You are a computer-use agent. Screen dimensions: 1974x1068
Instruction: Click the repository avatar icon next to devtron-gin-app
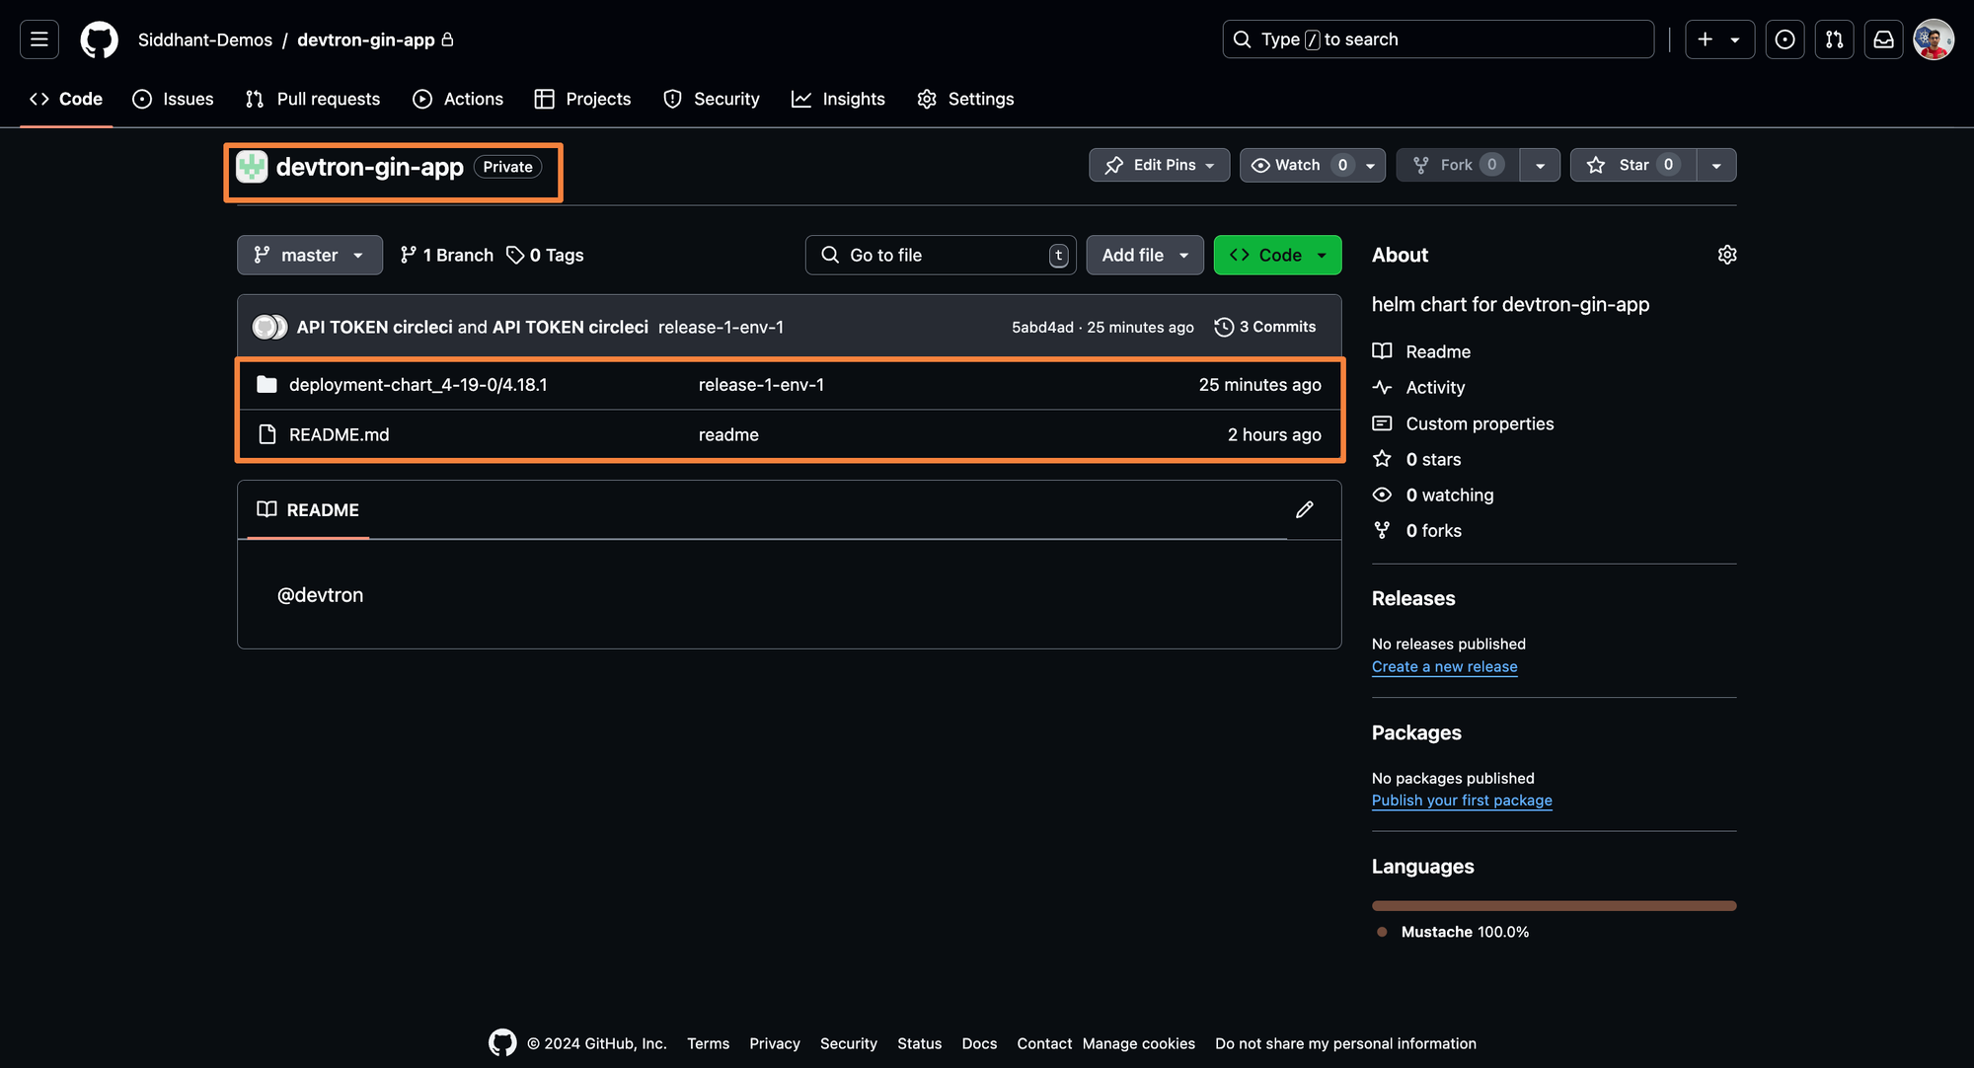[x=252, y=167]
